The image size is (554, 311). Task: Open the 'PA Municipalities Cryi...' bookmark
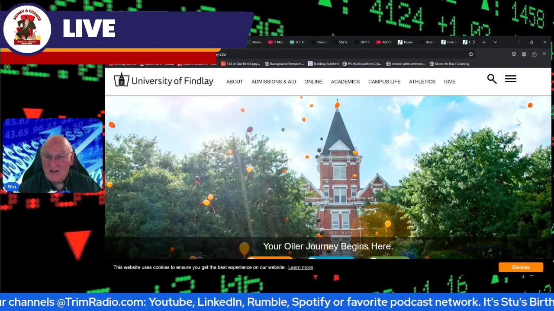pos(362,63)
